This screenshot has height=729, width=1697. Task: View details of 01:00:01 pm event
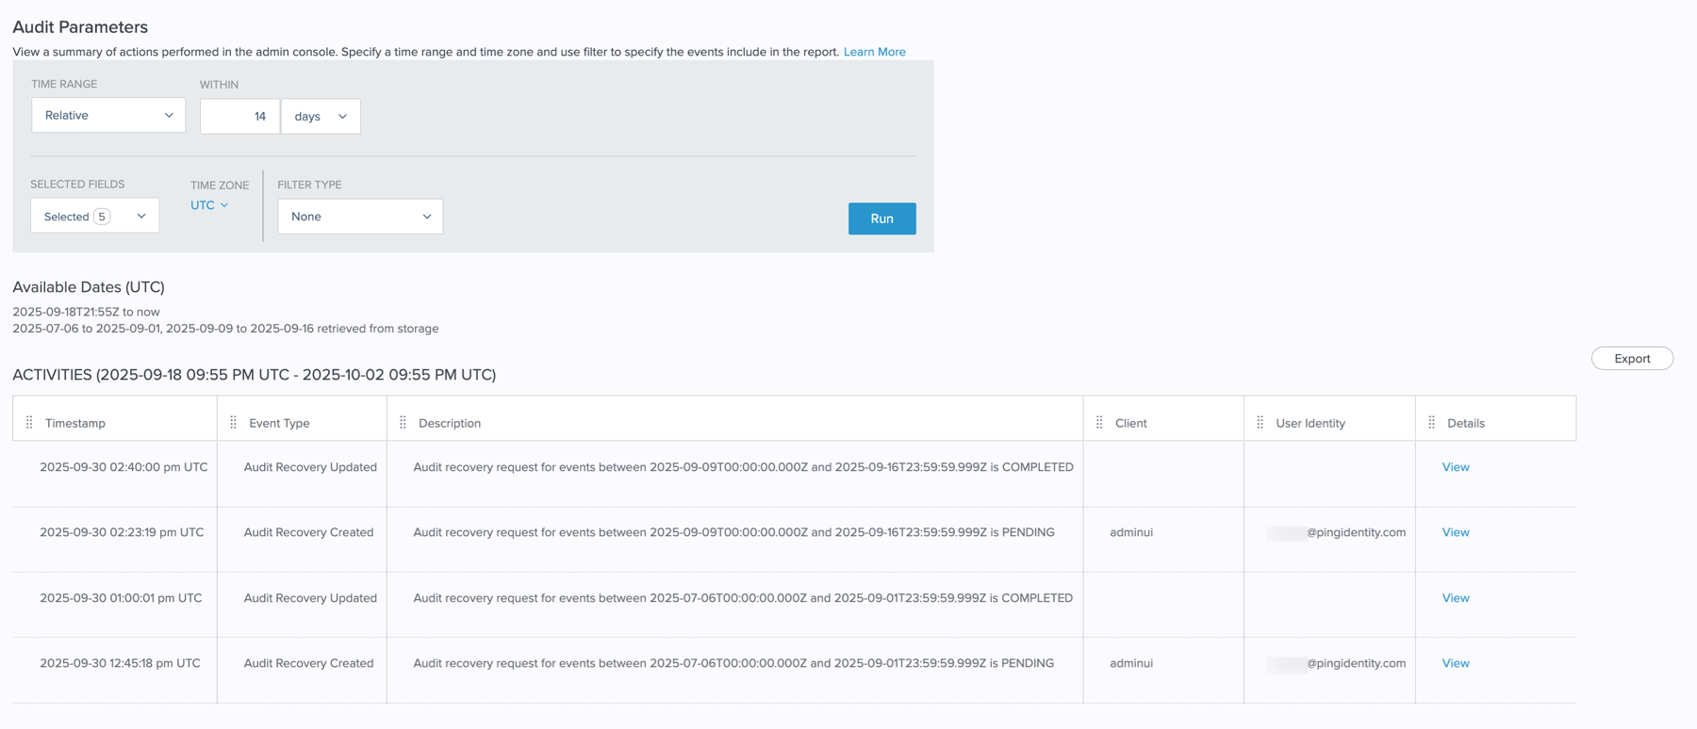pos(1455,598)
